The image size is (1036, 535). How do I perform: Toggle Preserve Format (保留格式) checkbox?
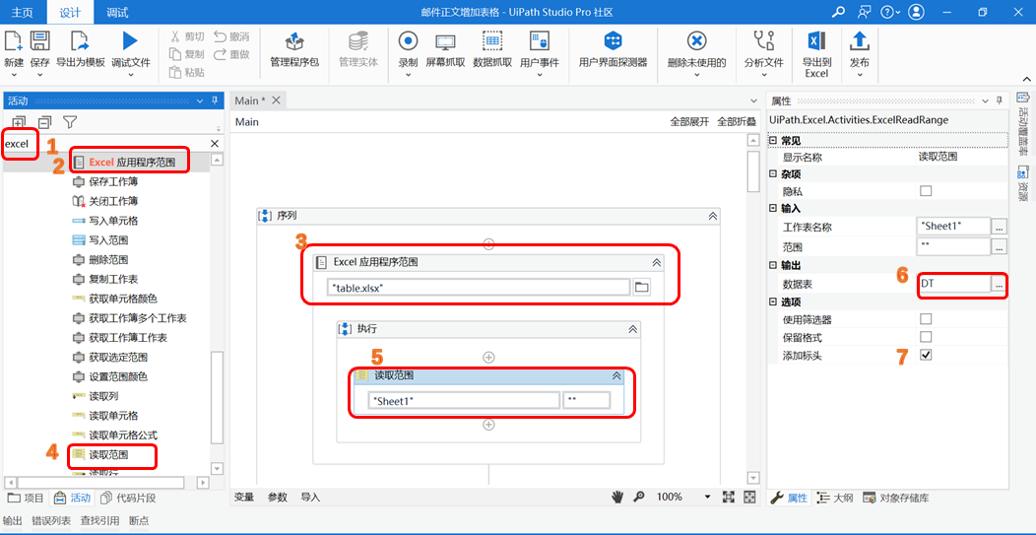926,337
